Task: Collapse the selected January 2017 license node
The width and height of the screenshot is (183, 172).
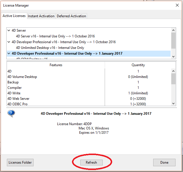Action: (x=9, y=53)
